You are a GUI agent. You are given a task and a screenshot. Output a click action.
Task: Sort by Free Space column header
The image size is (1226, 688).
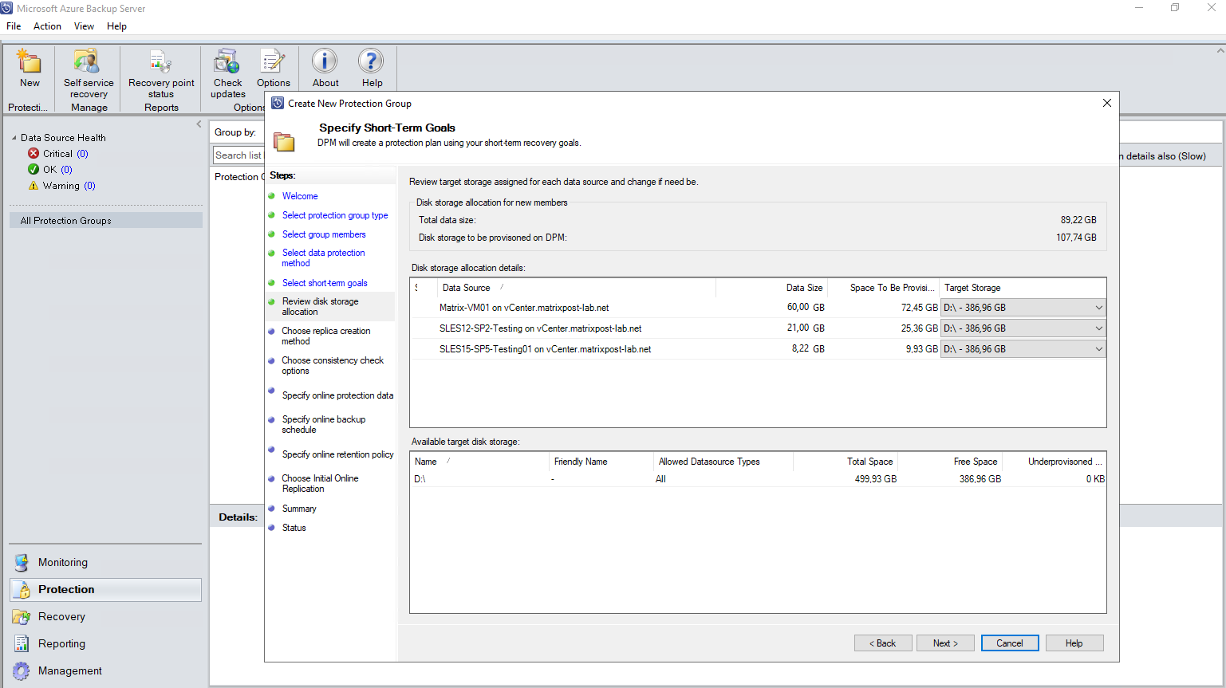[951, 462]
